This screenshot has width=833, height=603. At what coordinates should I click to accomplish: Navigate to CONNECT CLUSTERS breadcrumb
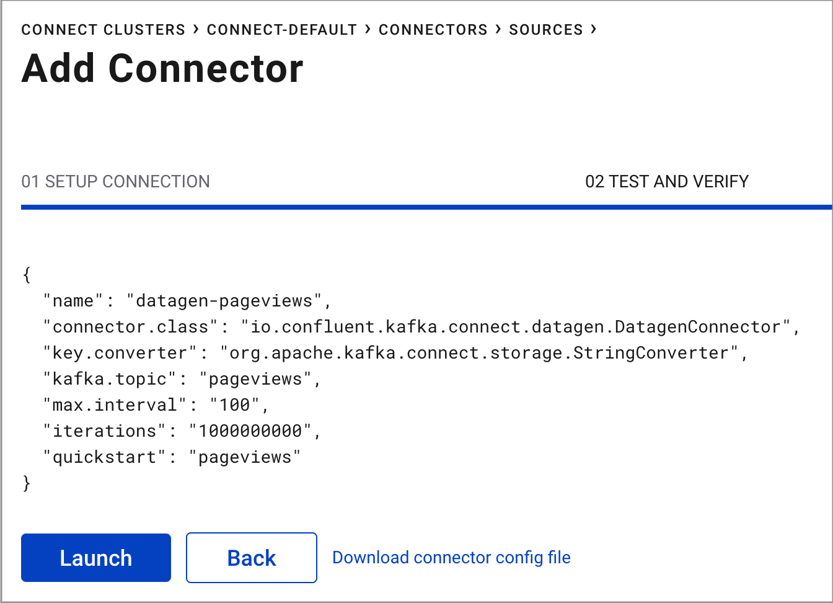(103, 29)
